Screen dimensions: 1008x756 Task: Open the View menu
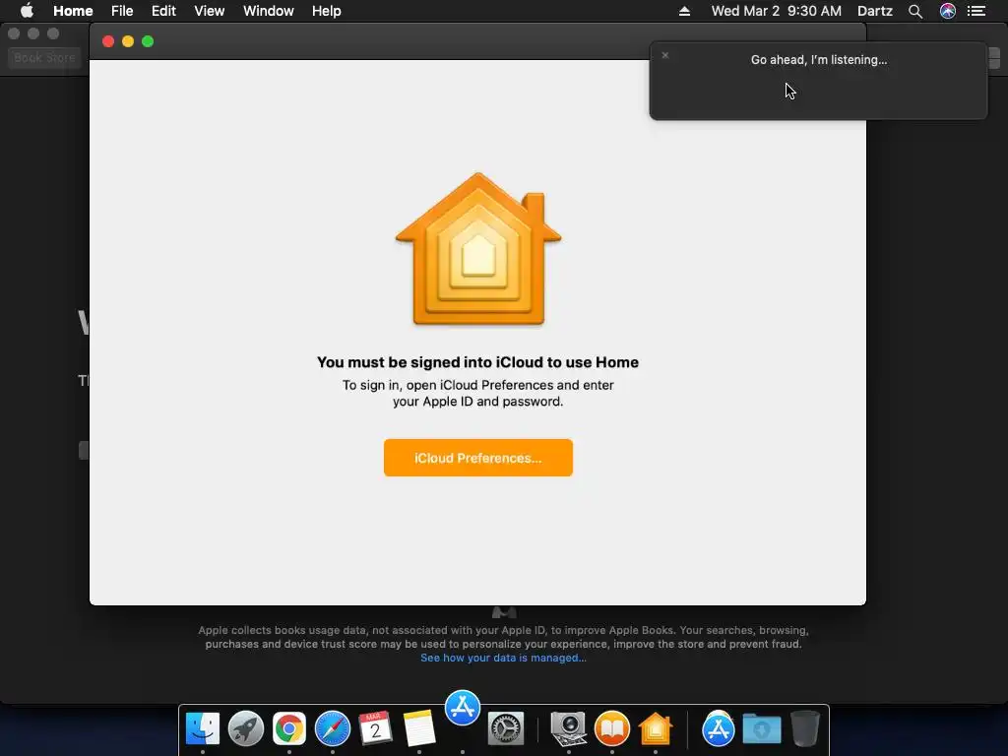click(x=209, y=11)
